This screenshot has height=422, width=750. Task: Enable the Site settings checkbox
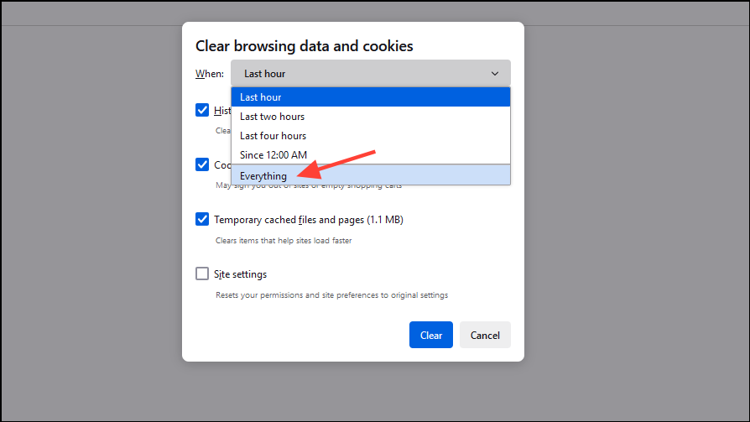(x=202, y=274)
